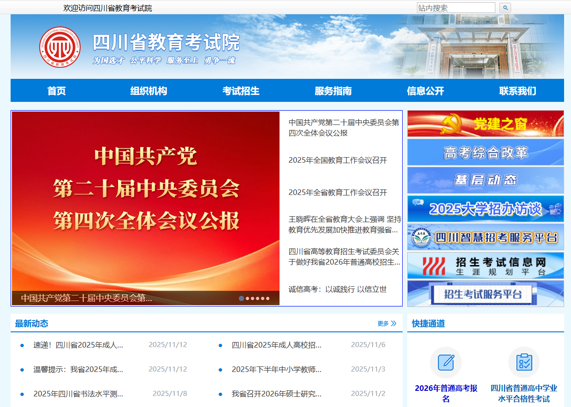Open the 2025年全国教育工作会议召开 headline

tap(338, 160)
